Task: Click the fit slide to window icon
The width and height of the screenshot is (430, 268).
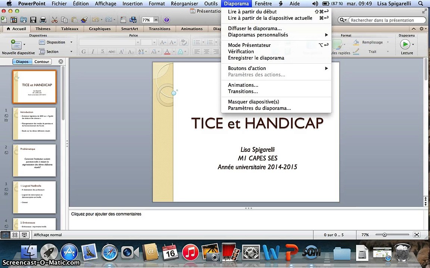Action: pos(417,234)
